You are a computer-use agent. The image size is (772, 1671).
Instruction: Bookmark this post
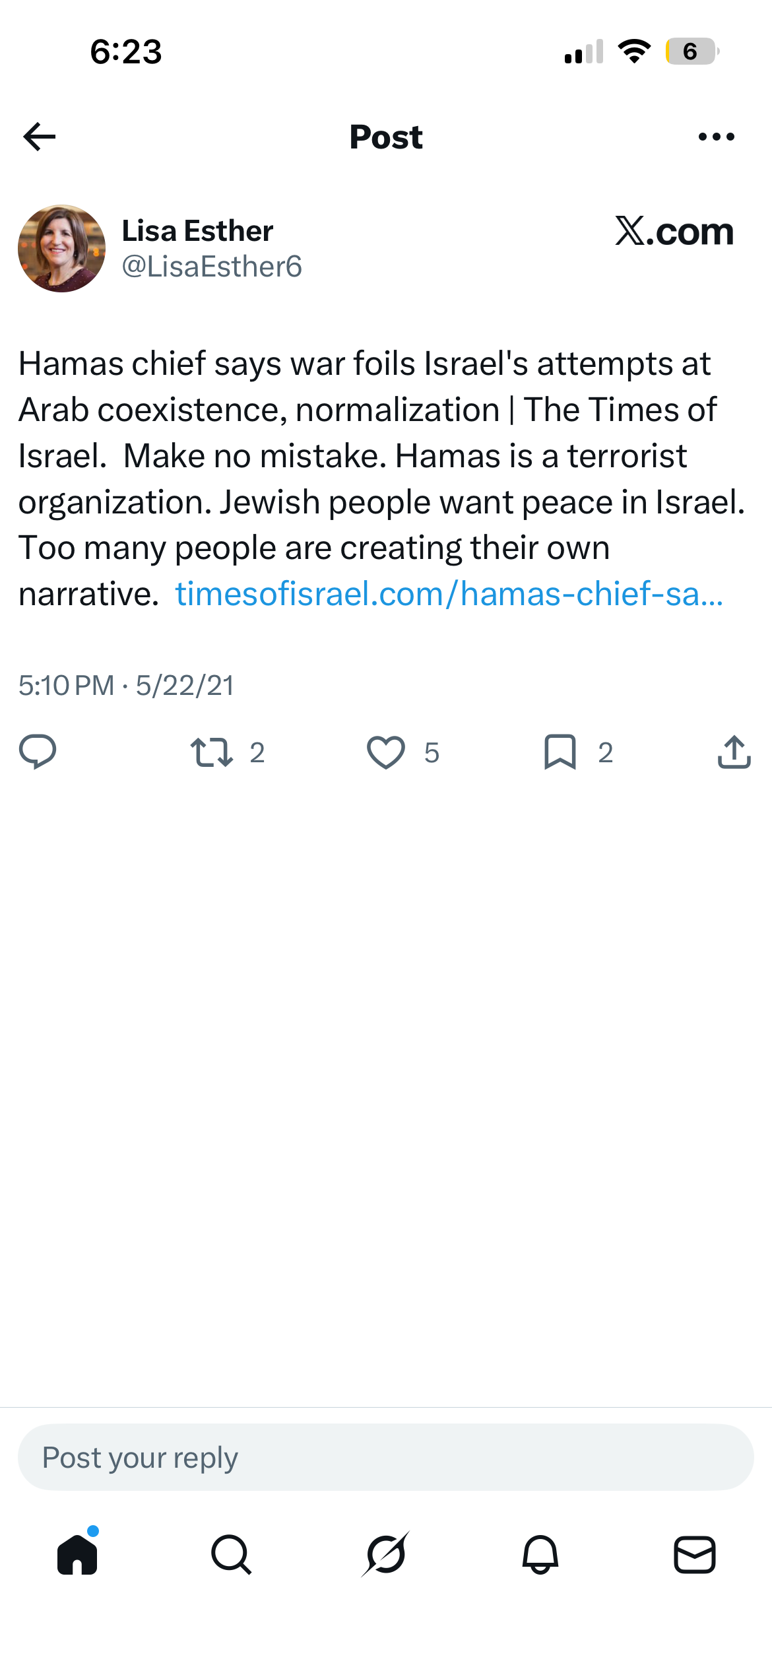[x=560, y=752]
